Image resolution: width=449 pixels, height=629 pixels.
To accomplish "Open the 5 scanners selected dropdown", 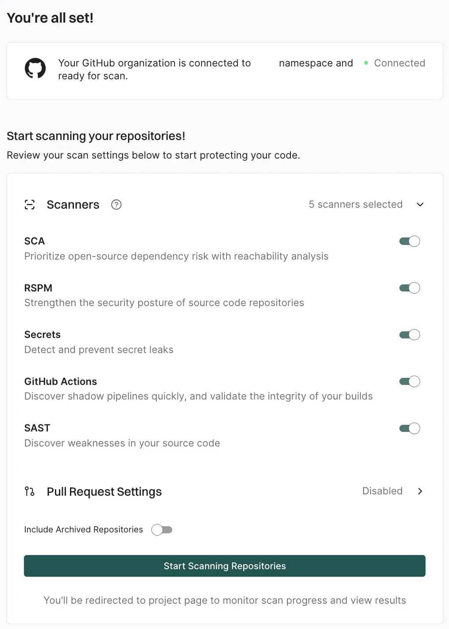I will 356,204.
